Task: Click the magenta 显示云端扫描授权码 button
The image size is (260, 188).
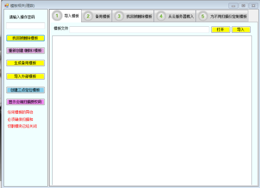Action: click(x=25, y=102)
